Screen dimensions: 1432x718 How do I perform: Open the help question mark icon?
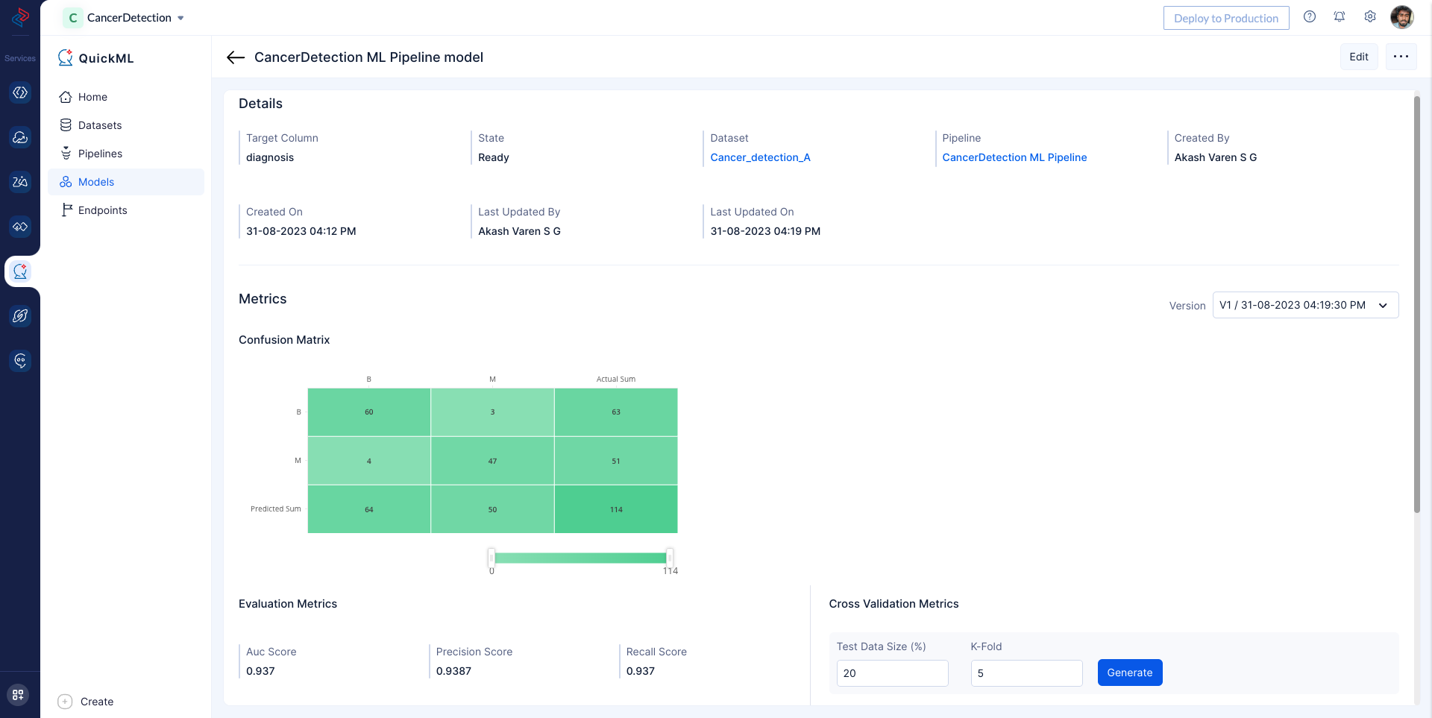(1309, 17)
